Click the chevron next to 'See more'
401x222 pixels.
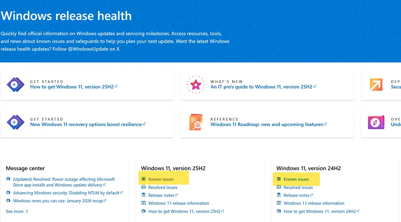pos(27,212)
